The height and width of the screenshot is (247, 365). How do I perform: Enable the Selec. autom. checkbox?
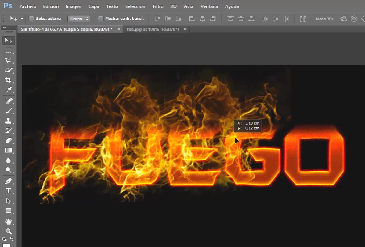(x=31, y=19)
